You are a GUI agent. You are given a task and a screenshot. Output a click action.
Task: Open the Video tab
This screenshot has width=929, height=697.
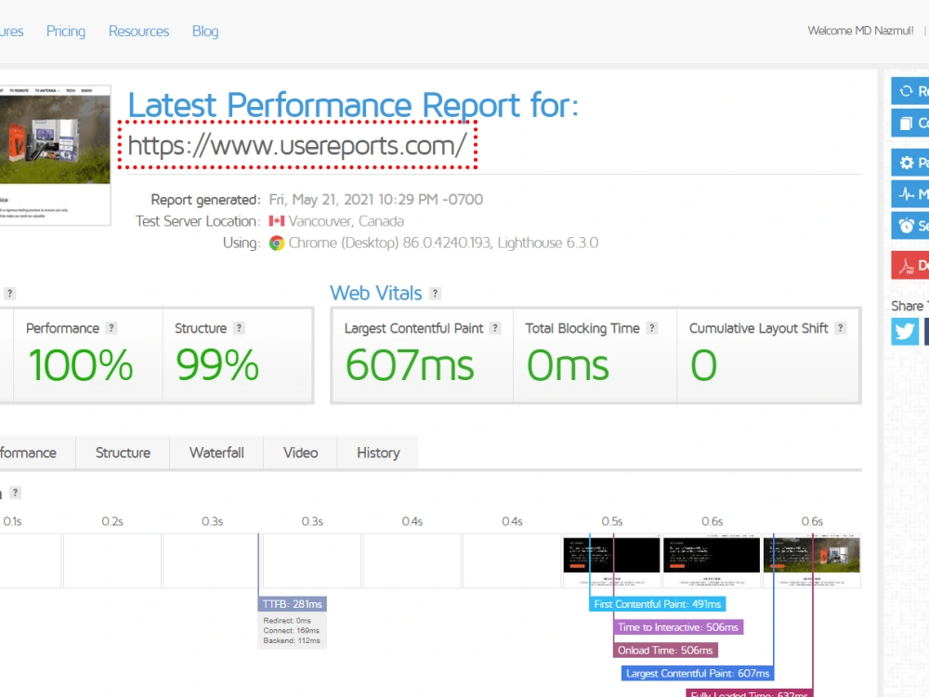300,453
